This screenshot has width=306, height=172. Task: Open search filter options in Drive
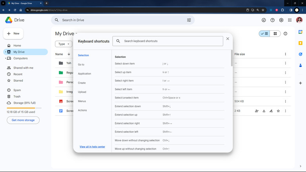tap(189, 20)
